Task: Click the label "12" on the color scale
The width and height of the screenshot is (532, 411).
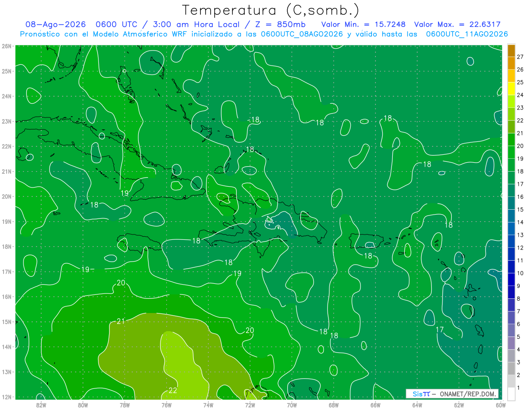Action: point(520,247)
